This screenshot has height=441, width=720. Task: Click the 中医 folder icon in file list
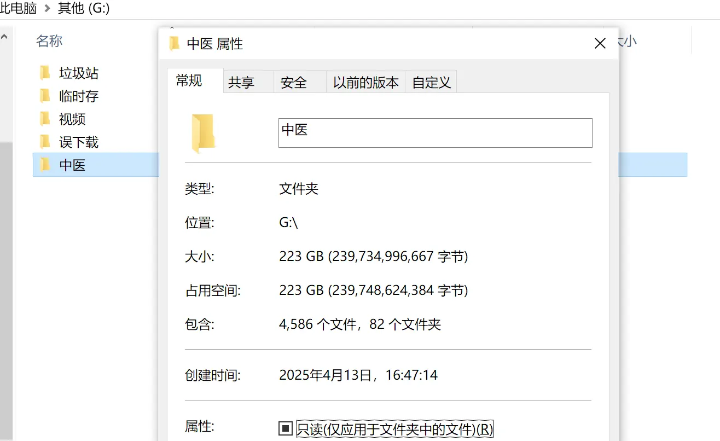[45, 165]
